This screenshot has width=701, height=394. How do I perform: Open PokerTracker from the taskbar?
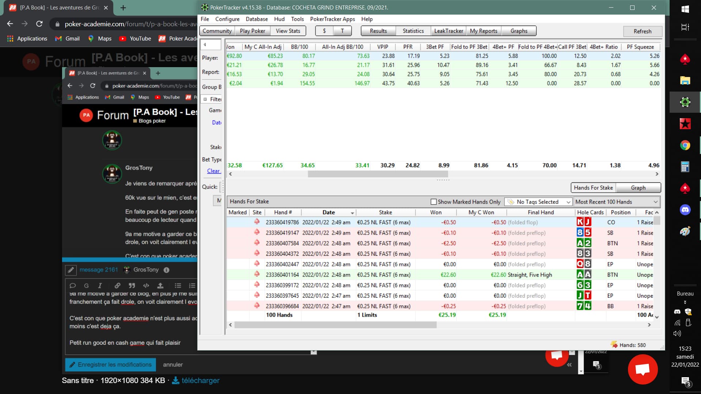click(685, 102)
